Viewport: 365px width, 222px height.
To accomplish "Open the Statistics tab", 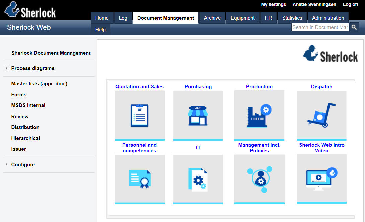I will [x=292, y=18].
